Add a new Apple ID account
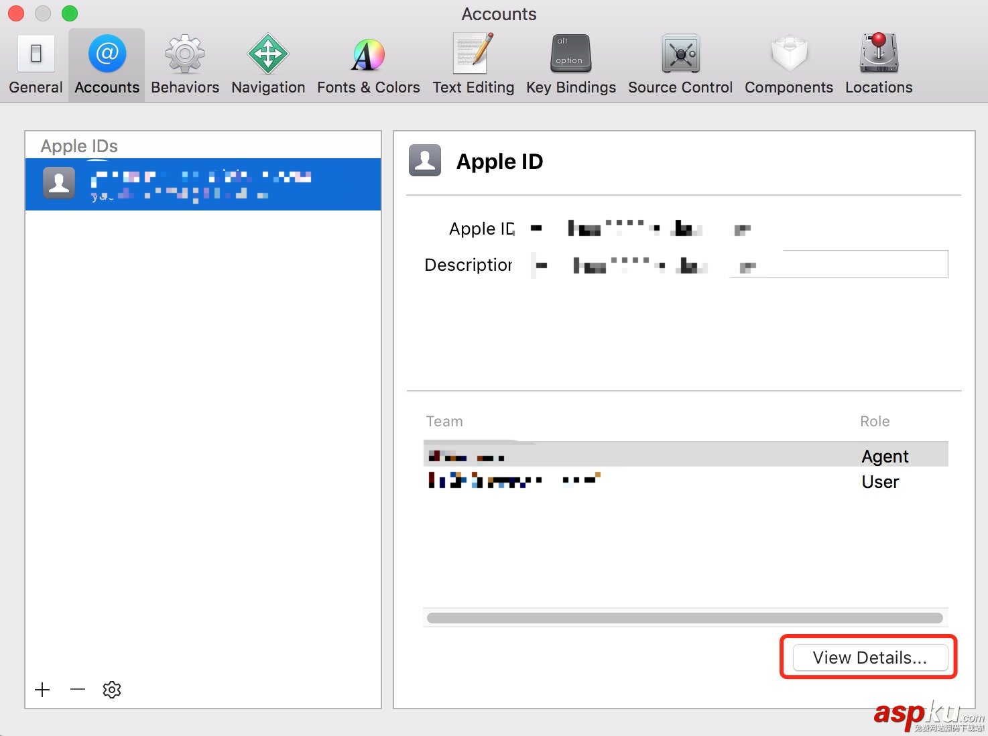Image resolution: width=988 pixels, height=736 pixels. (x=42, y=689)
